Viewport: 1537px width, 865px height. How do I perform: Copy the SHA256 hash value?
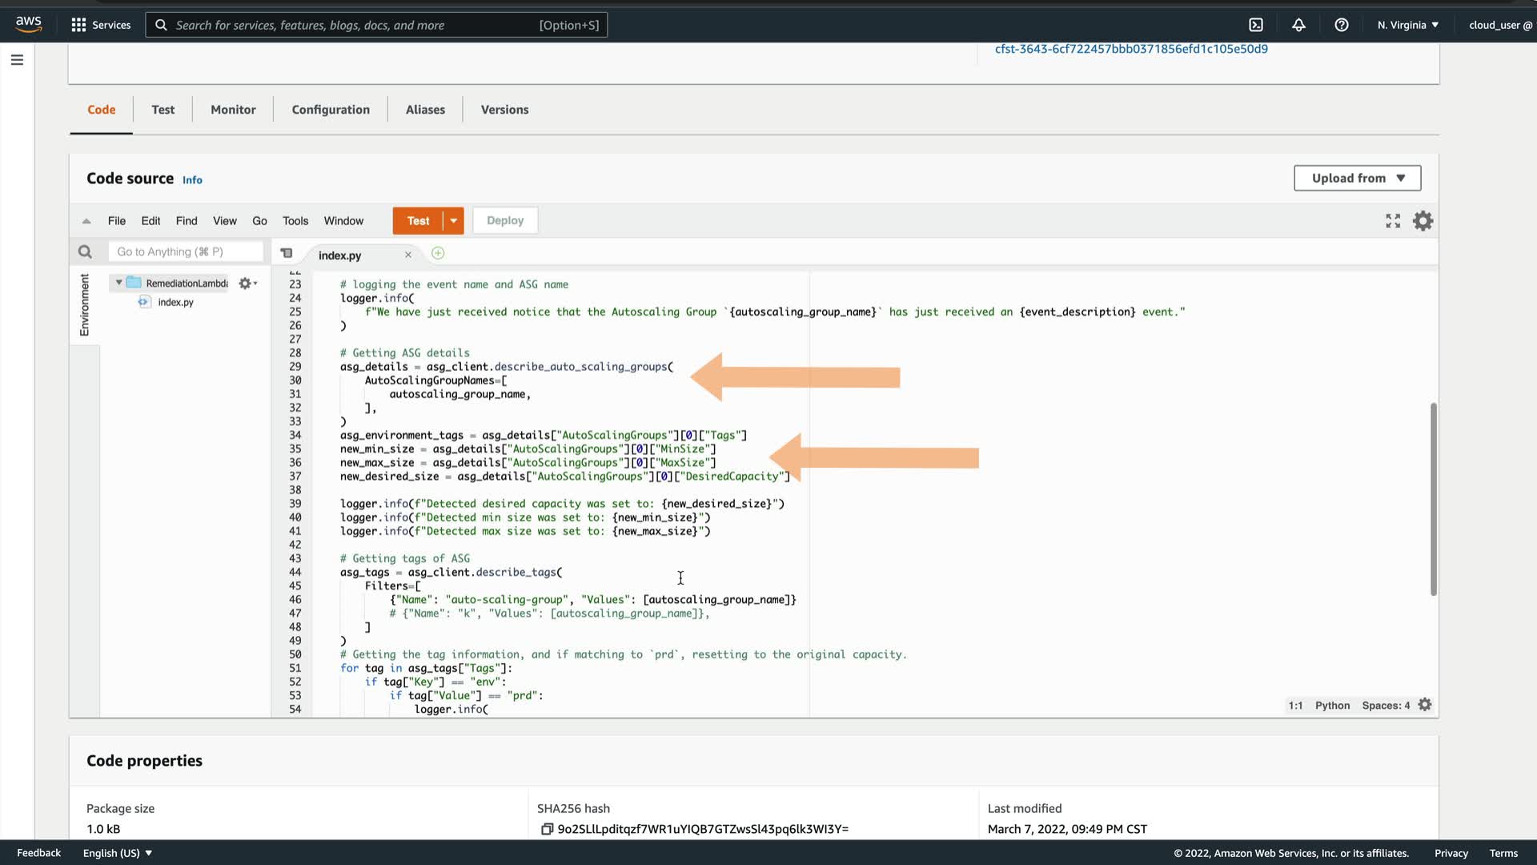click(x=547, y=829)
